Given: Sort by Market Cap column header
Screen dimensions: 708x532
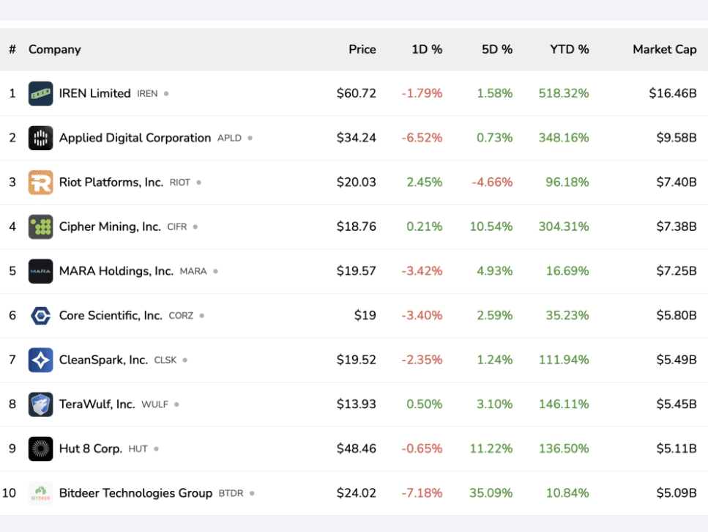Looking at the screenshot, I should [x=664, y=50].
